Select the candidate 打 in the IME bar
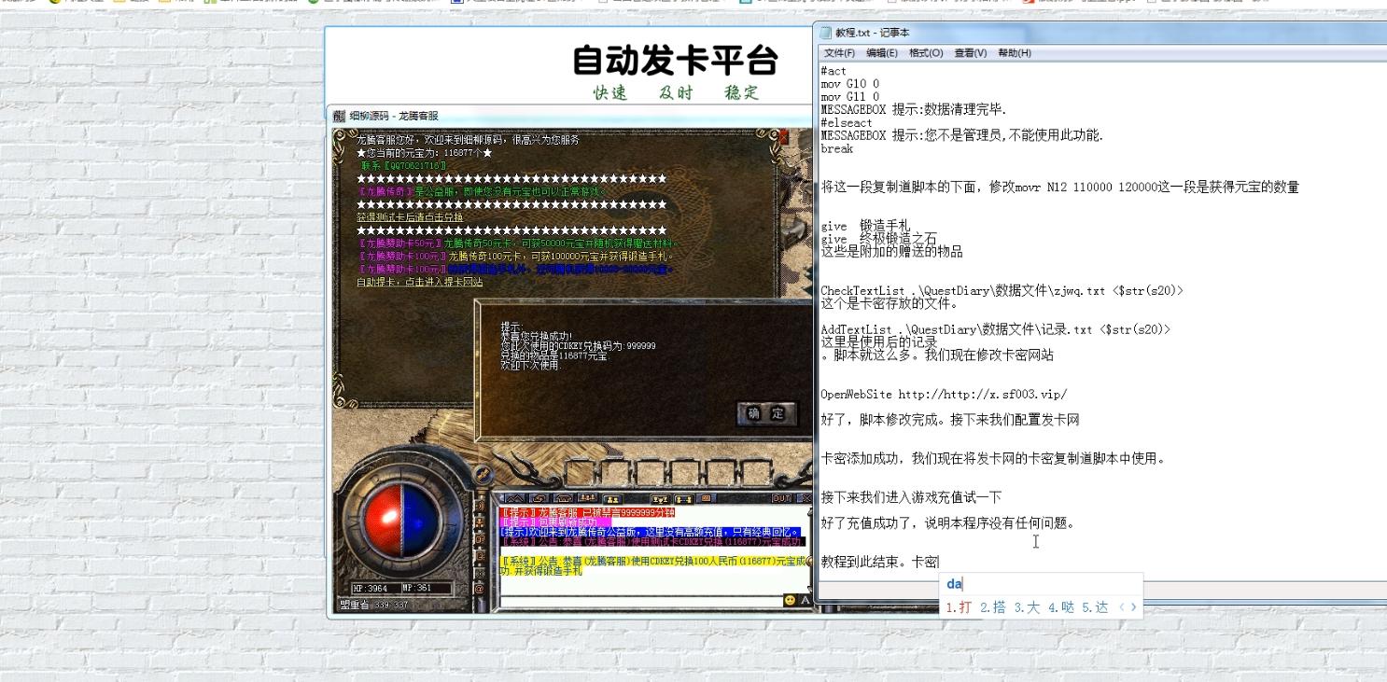The image size is (1387, 682). click(964, 605)
